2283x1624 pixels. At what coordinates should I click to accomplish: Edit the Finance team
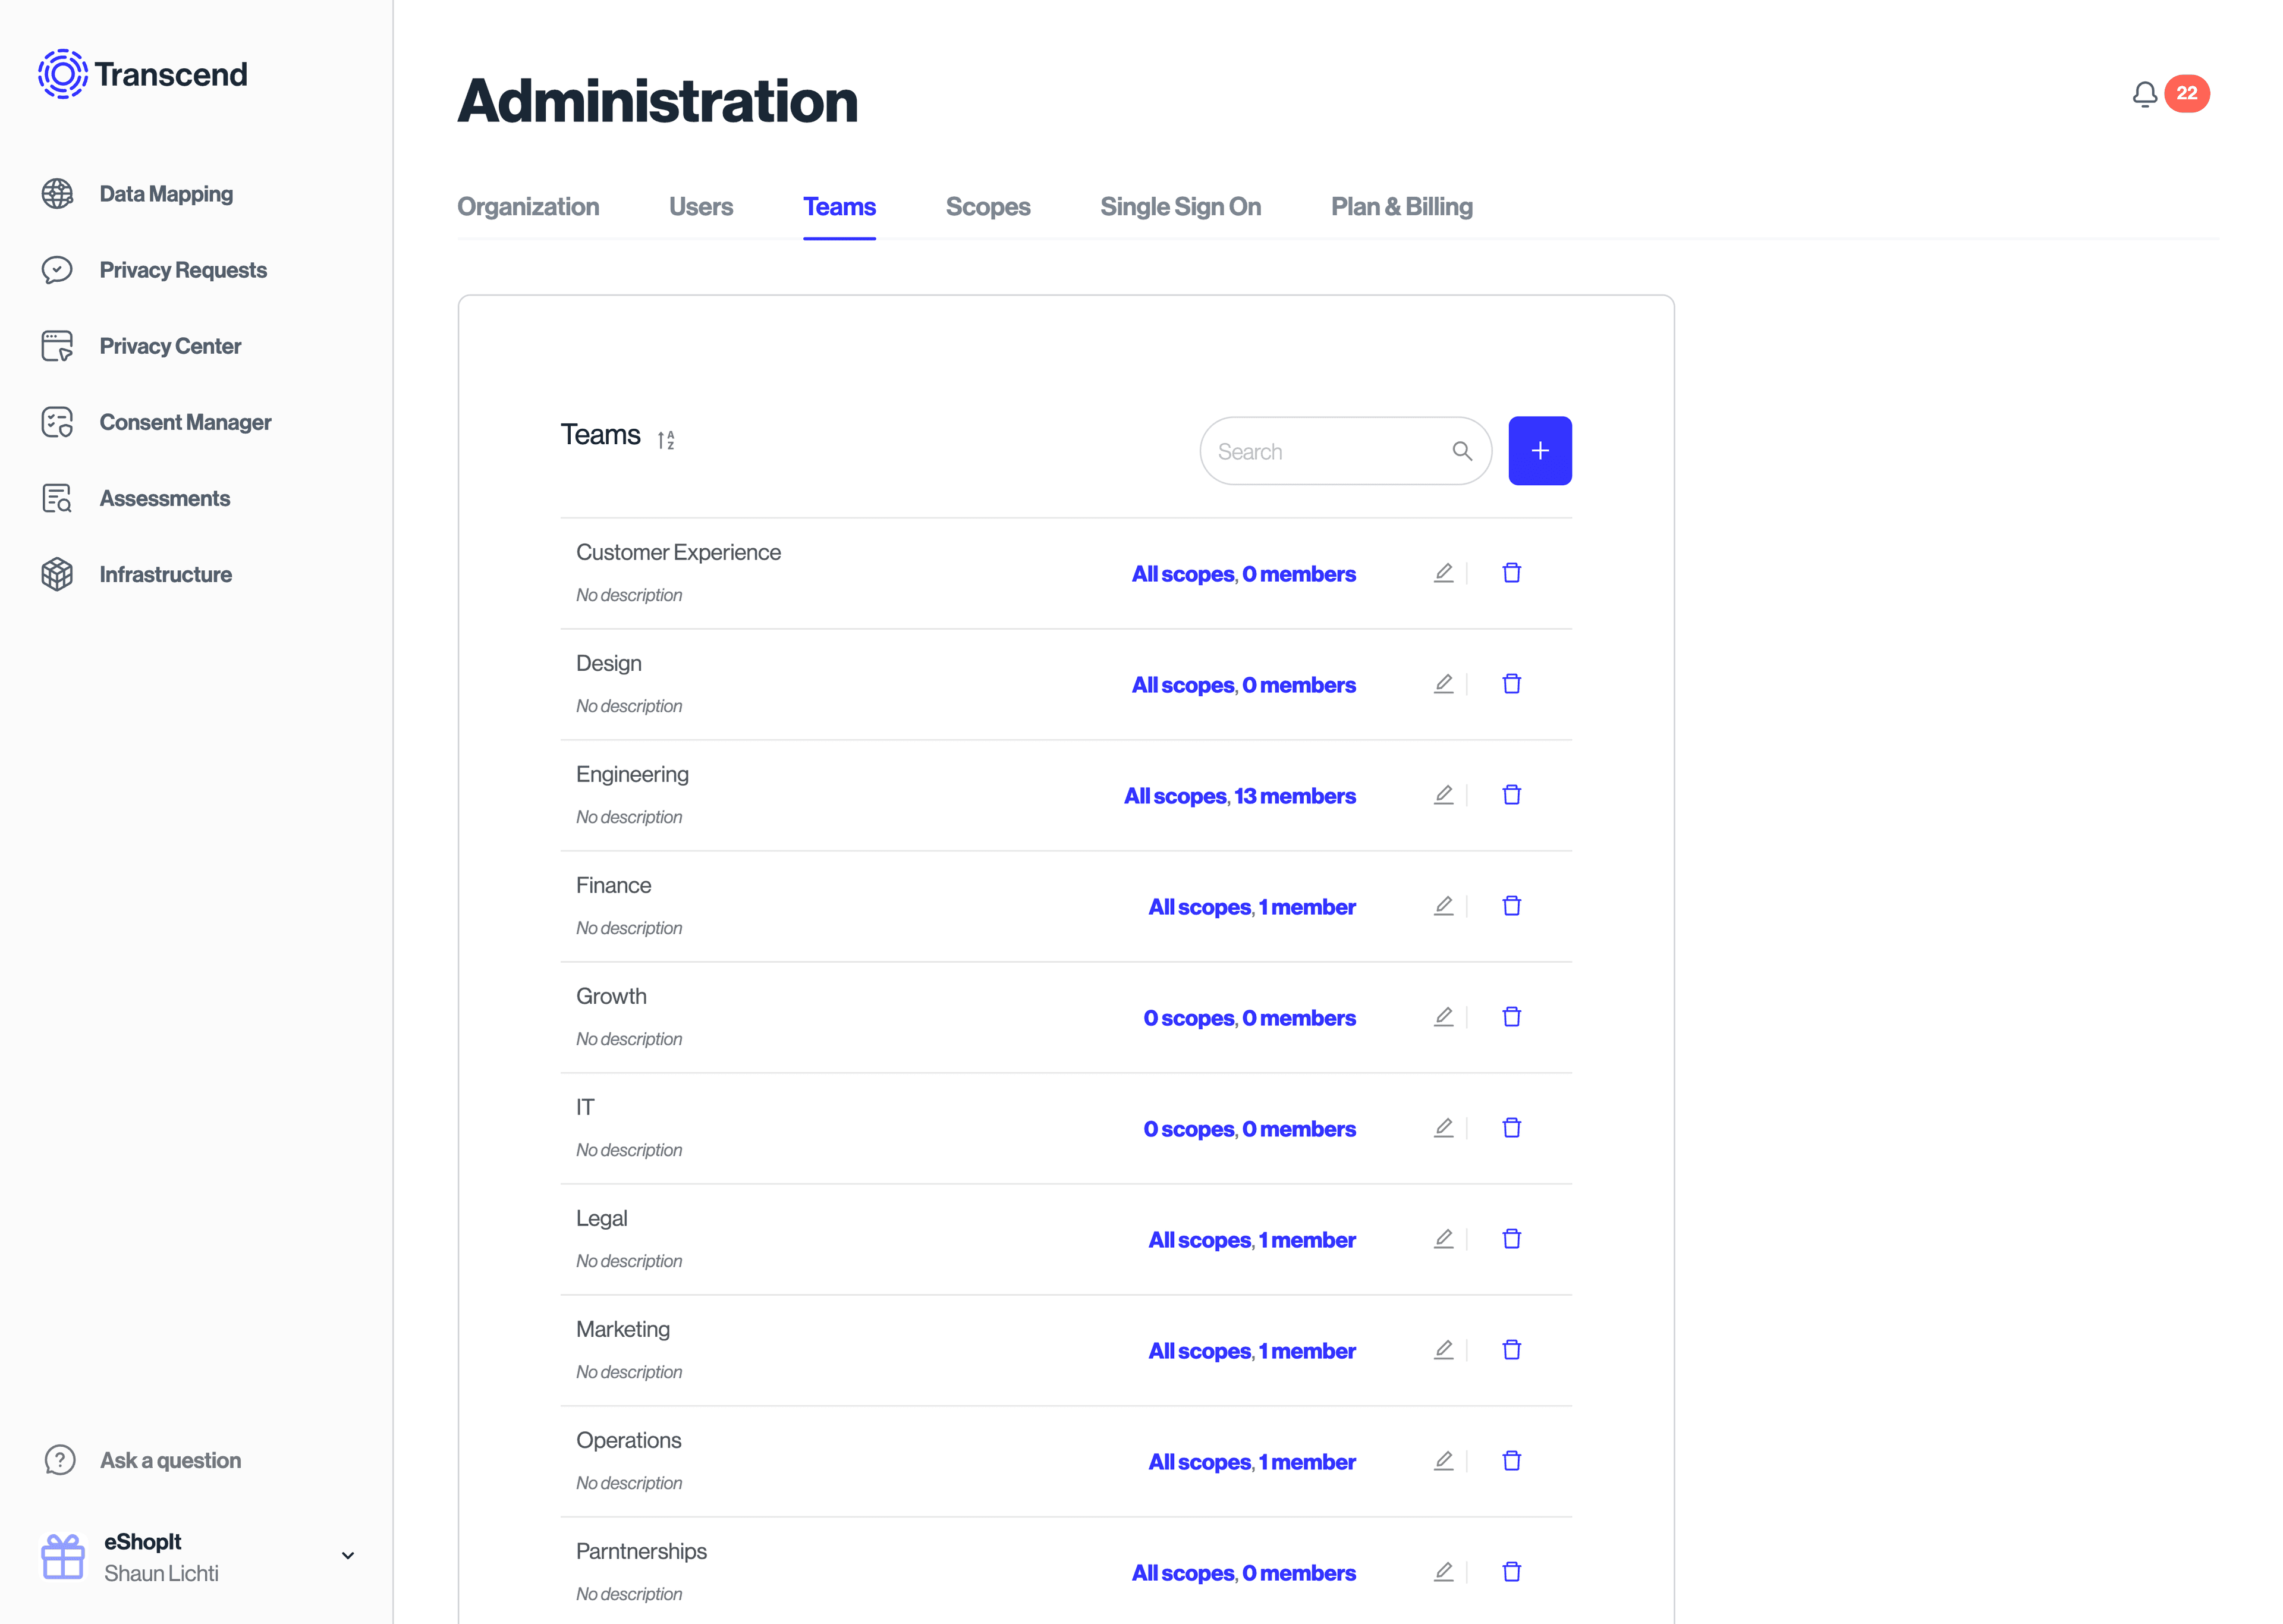(x=1444, y=905)
